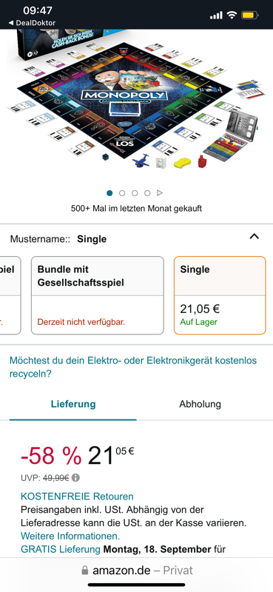273x592 pixels.
Task: Select the second image carousel dot
Action: pyautogui.click(x=122, y=193)
